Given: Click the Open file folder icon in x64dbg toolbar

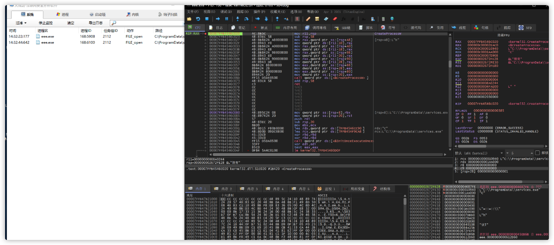Looking at the screenshot, I should point(190,19).
